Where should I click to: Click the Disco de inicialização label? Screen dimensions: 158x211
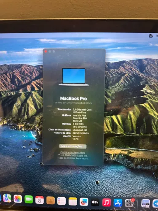click(60, 130)
